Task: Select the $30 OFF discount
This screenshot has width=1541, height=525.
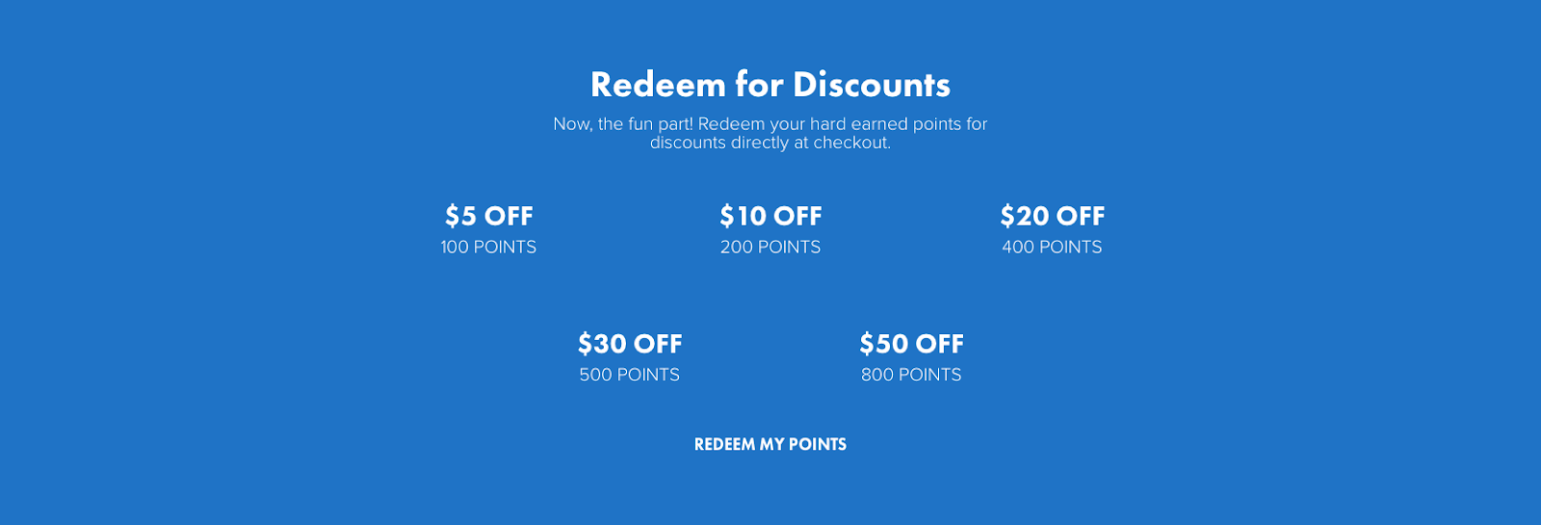Action: point(630,344)
